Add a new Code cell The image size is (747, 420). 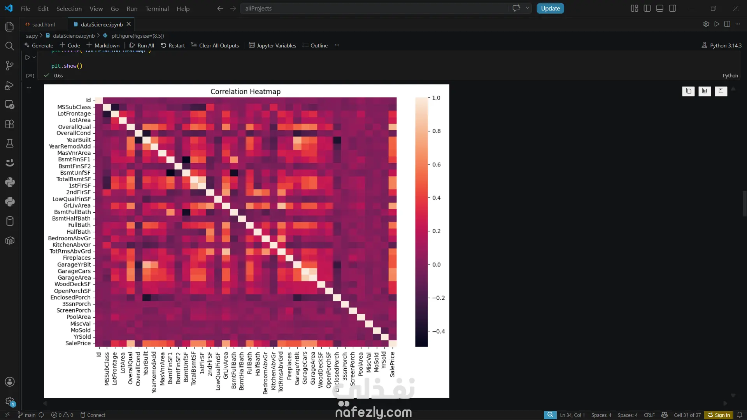[70, 45]
